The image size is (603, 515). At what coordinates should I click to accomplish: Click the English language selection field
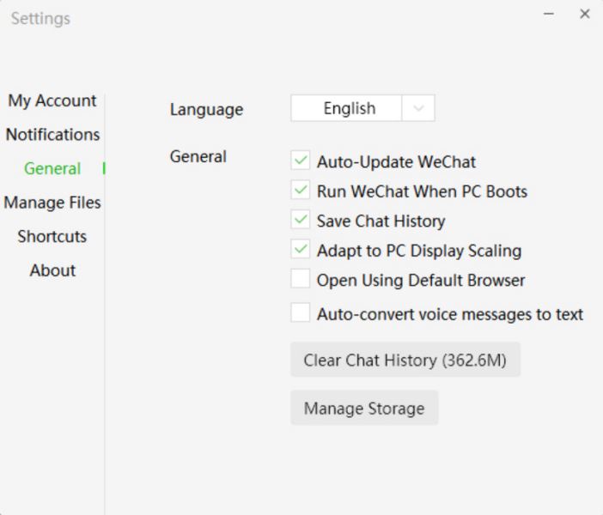pyautogui.click(x=349, y=108)
